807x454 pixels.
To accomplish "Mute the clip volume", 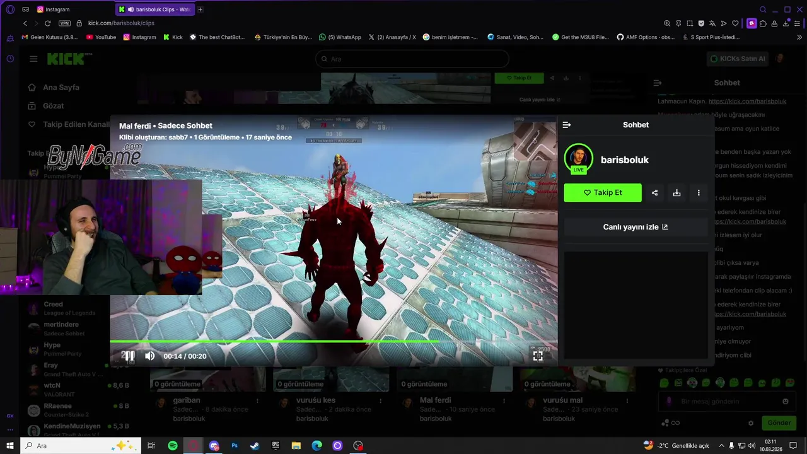I will [149, 356].
